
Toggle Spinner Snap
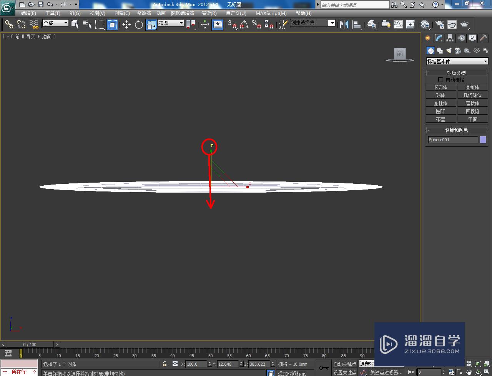click(269, 25)
